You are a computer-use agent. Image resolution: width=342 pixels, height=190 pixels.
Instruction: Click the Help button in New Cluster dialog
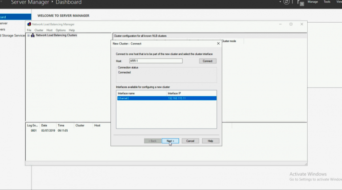(x=210, y=141)
